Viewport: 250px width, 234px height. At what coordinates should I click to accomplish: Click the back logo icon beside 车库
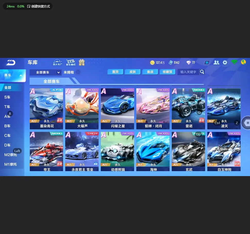tap(11, 63)
